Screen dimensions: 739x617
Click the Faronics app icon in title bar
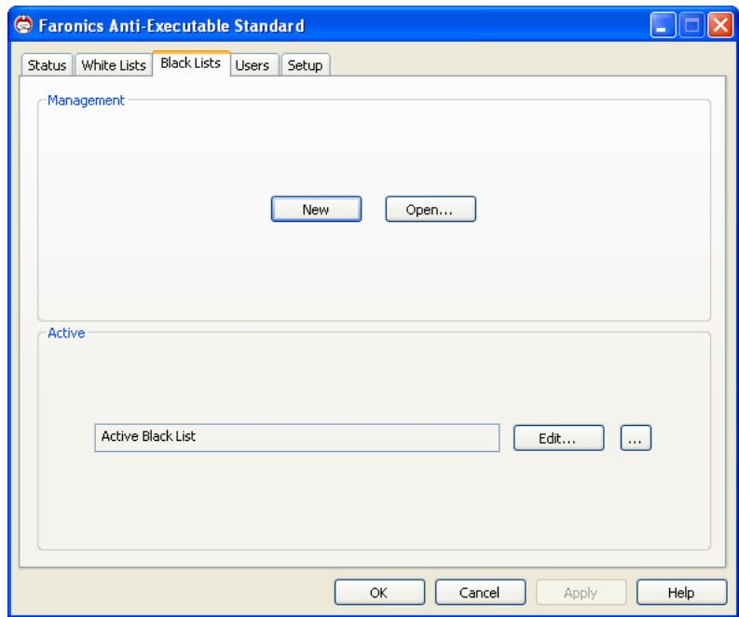coord(23,24)
